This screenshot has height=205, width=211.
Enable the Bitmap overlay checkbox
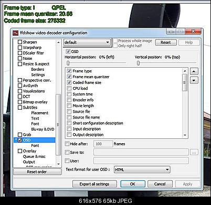point(20,102)
